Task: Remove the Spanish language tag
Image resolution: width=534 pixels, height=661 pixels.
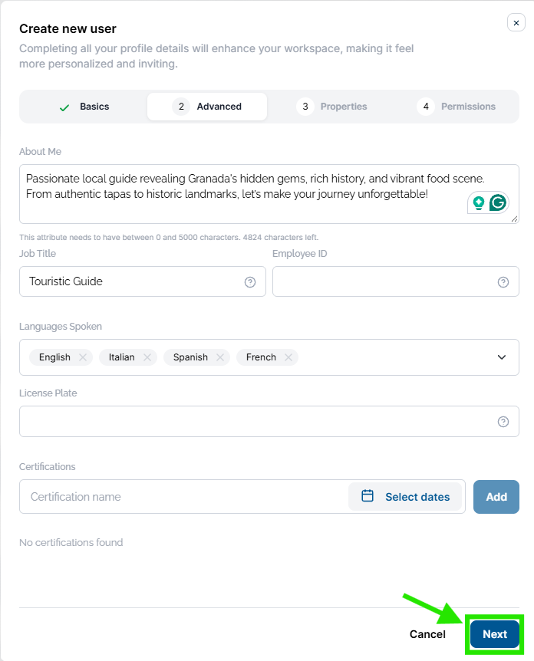Action: click(219, 357)
